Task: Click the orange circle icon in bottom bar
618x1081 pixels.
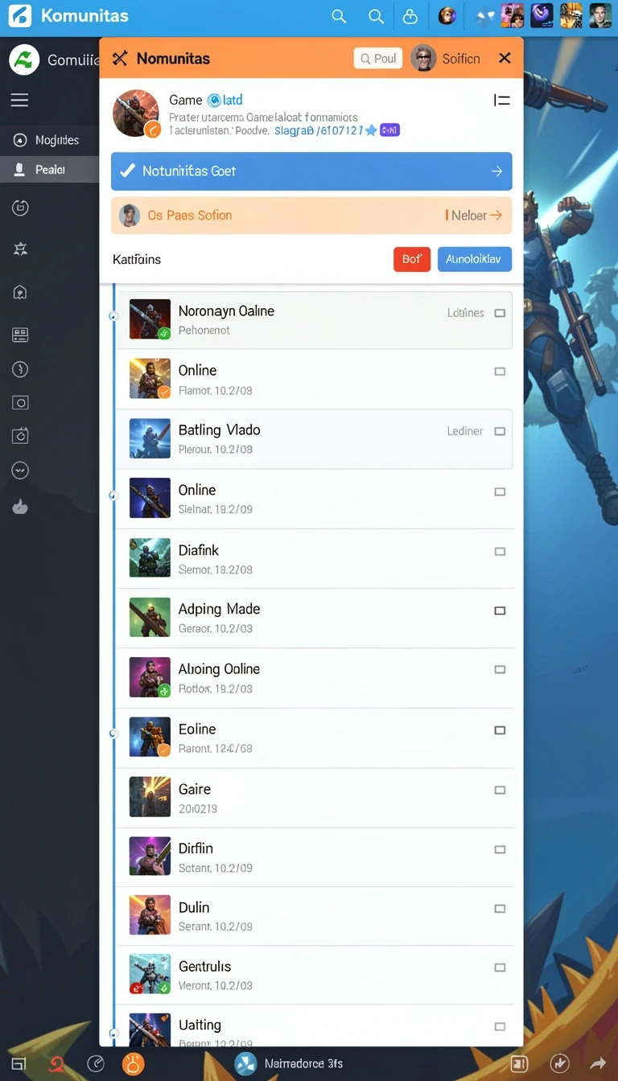Action: 133,1063
